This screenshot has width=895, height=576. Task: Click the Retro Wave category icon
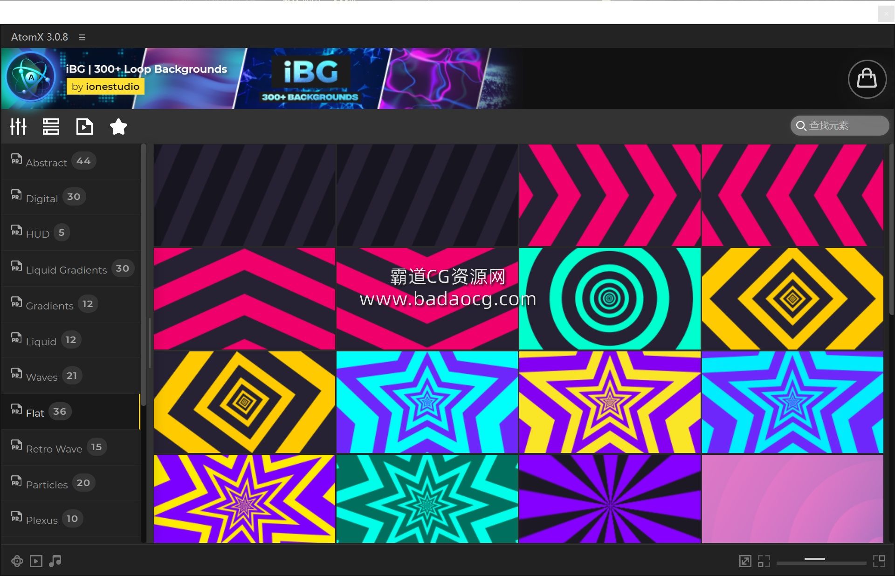[16, 445]
